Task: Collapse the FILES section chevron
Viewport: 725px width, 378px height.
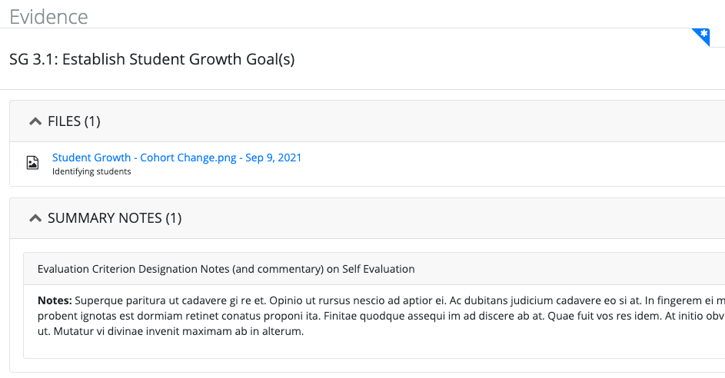Action: click(35, 121)
